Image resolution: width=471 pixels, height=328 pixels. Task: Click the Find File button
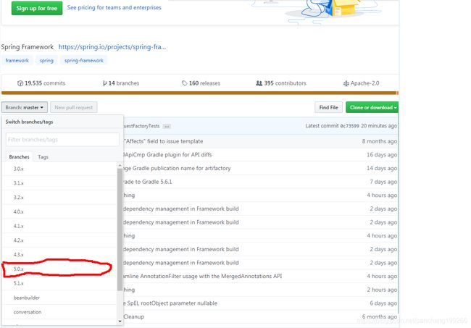(329, 107)
